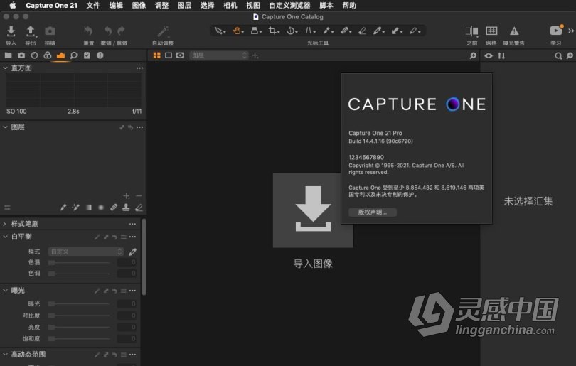Open the 学习 learn panel
576x366 pixels.
pyautogui.click(x=556, y=31)
